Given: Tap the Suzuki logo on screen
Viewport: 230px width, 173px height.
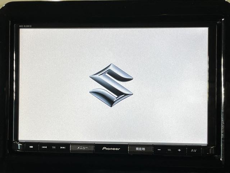Looking at the screenshot, I should coord(111,85).
